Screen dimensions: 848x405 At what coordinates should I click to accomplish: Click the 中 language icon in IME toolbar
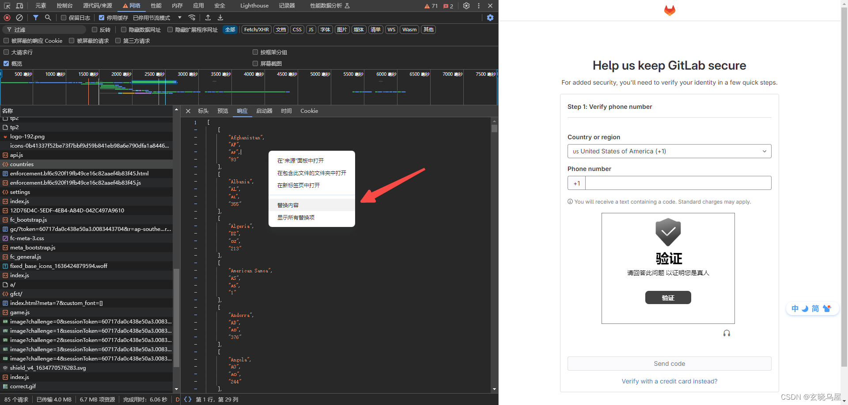tap(795, 308)
